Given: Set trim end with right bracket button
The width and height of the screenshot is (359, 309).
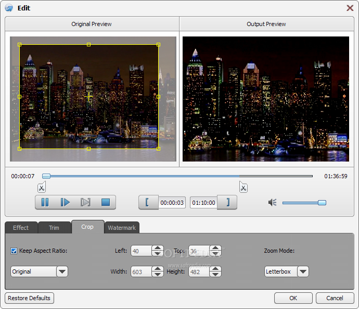Looking at the screenshot, I should (227, 202).
